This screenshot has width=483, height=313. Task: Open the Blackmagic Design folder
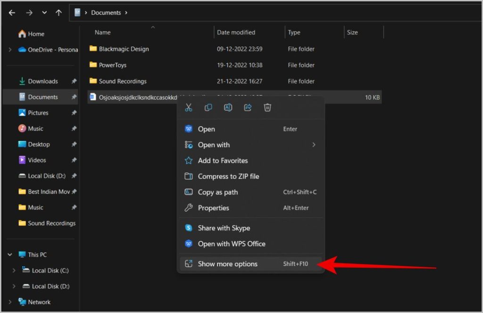pyautogui.click(x=124, y=49)
